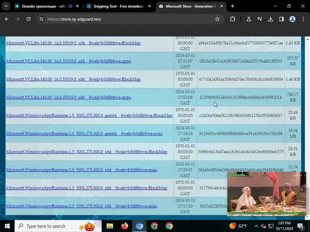Screen dimensions: 310x232
Task: Open the Downloads icon in toolbar
Action: click(270, 19)
